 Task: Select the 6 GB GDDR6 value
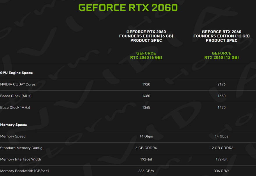146,148
